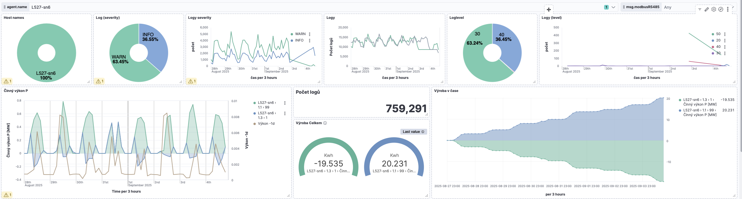Click the move-panel drag handle icon

[x=549, y=10]
